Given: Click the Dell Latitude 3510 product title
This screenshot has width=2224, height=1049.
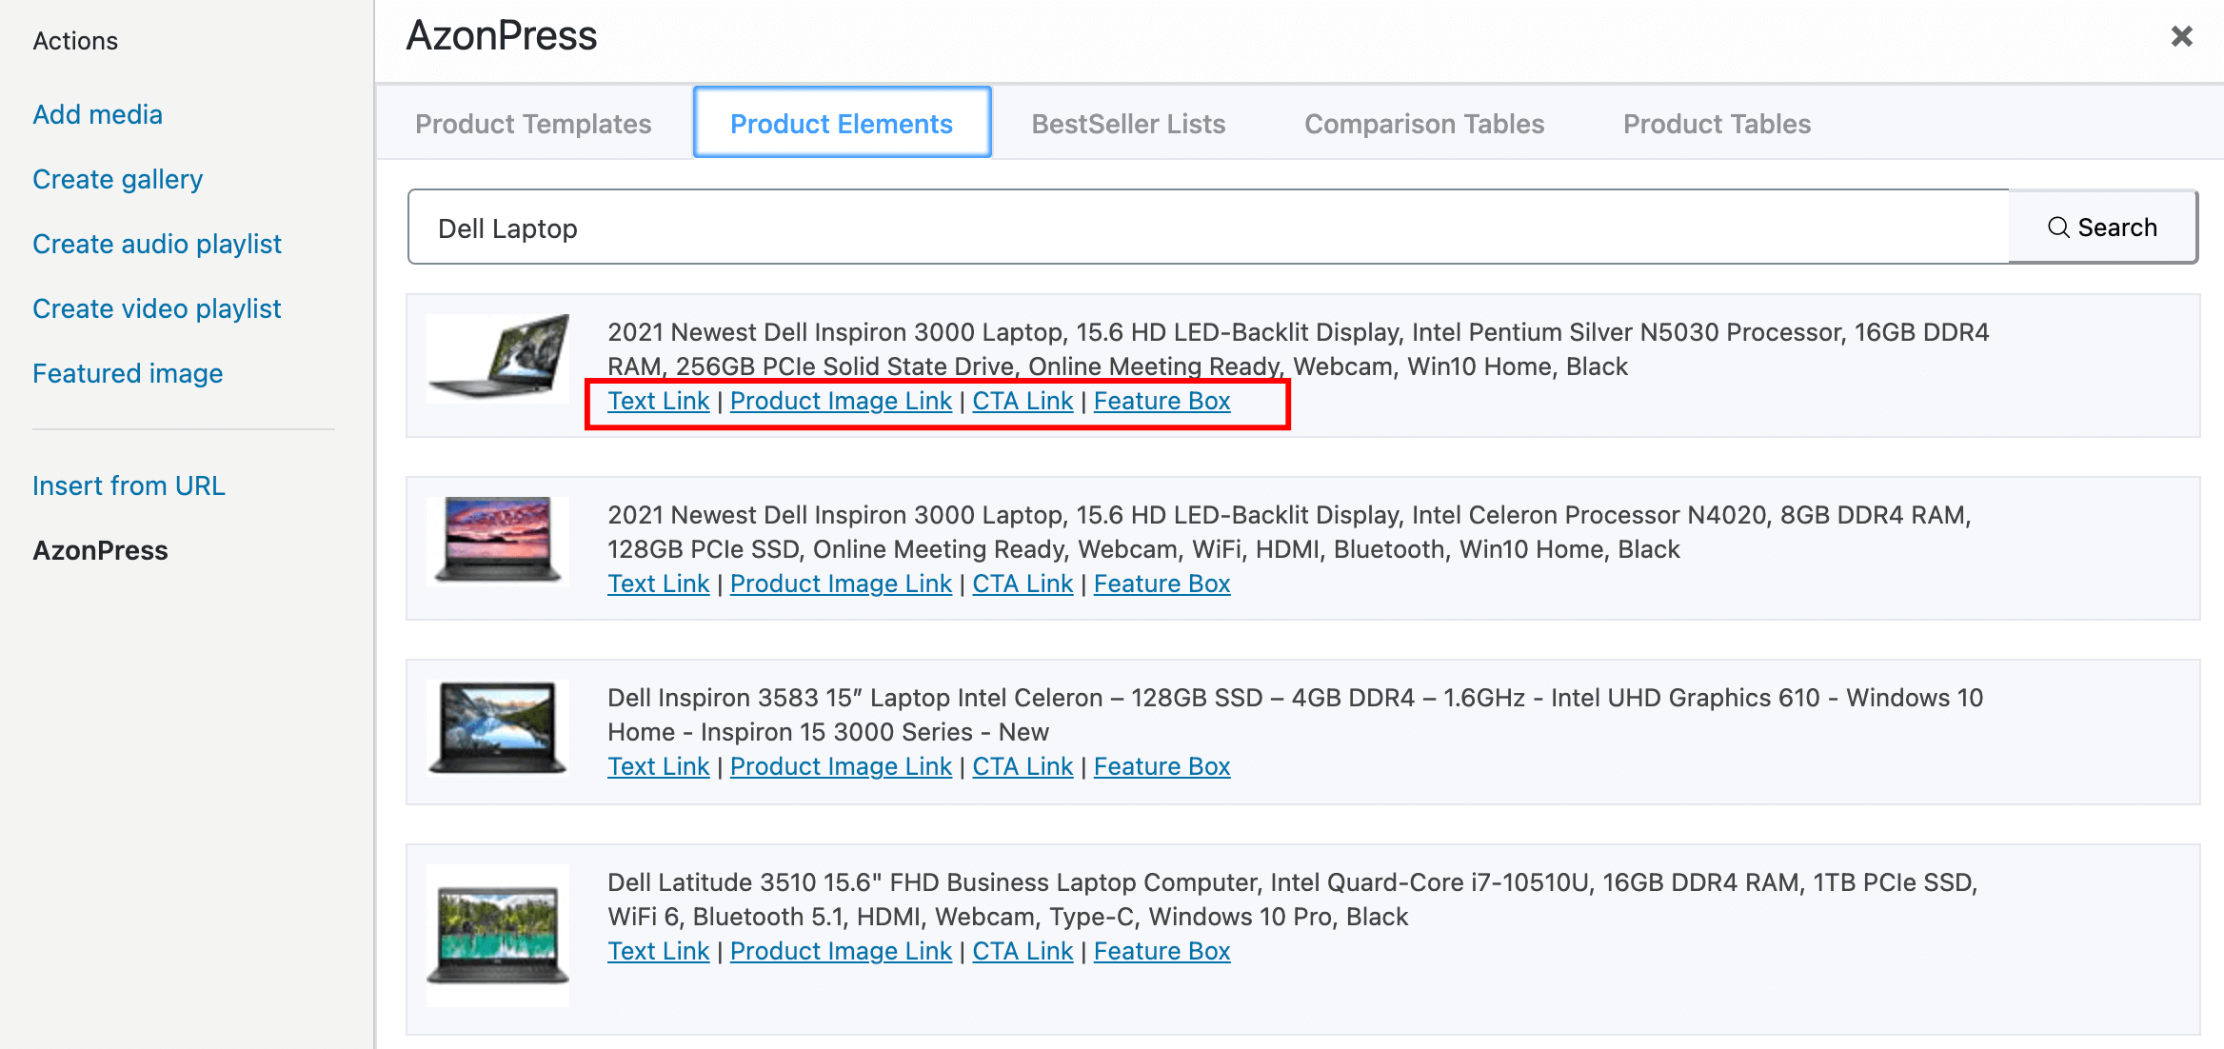Looking at the screenshot, I should coord(1293,899).
